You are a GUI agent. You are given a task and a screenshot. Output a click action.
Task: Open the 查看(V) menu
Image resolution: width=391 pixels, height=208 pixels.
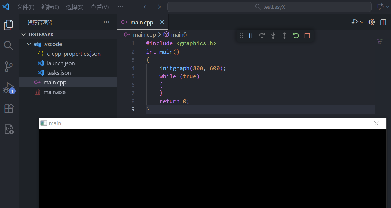pyautogui.click(x=100, y=7)
